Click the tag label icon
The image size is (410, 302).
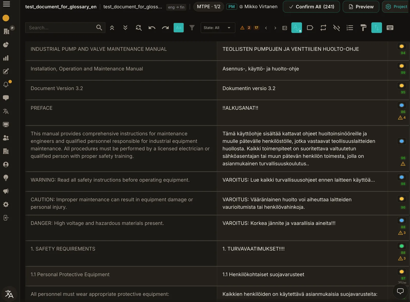(310, 28)
